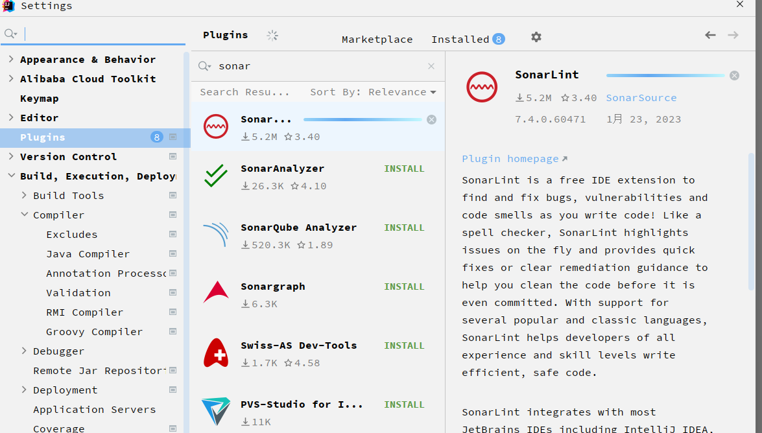Open the Coverage settings page
This screenshot has height=433, width=762.
[59, 428]
